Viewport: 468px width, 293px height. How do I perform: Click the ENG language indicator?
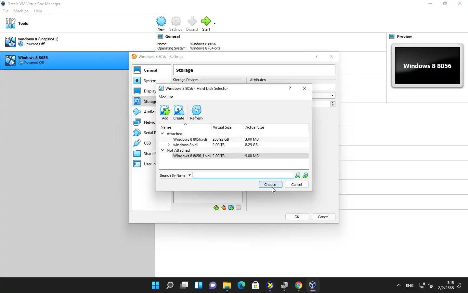[410, 286]
